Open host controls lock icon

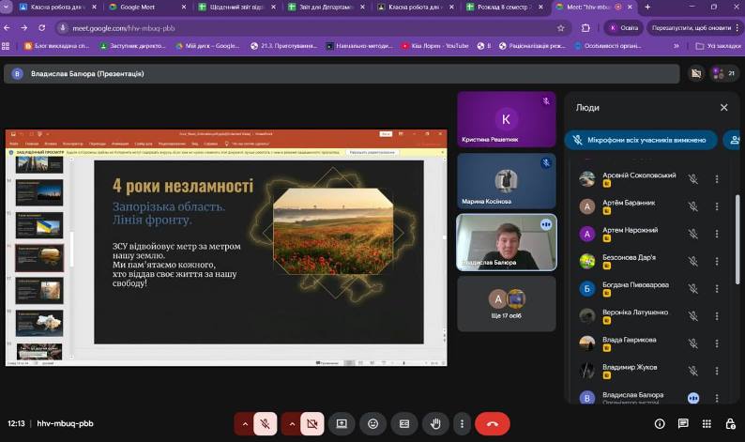click(730, 423)
